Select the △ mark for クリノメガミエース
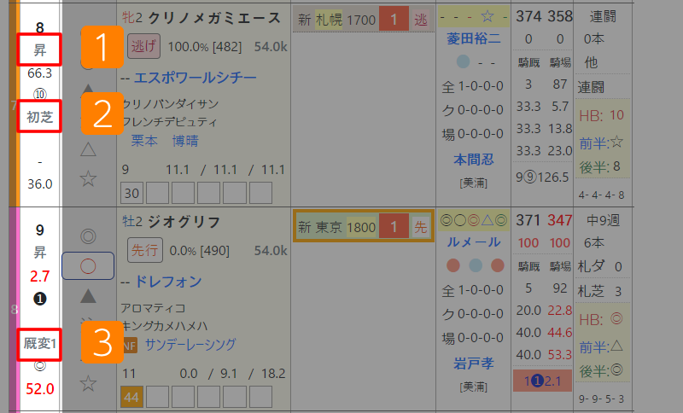 point(87,150)
